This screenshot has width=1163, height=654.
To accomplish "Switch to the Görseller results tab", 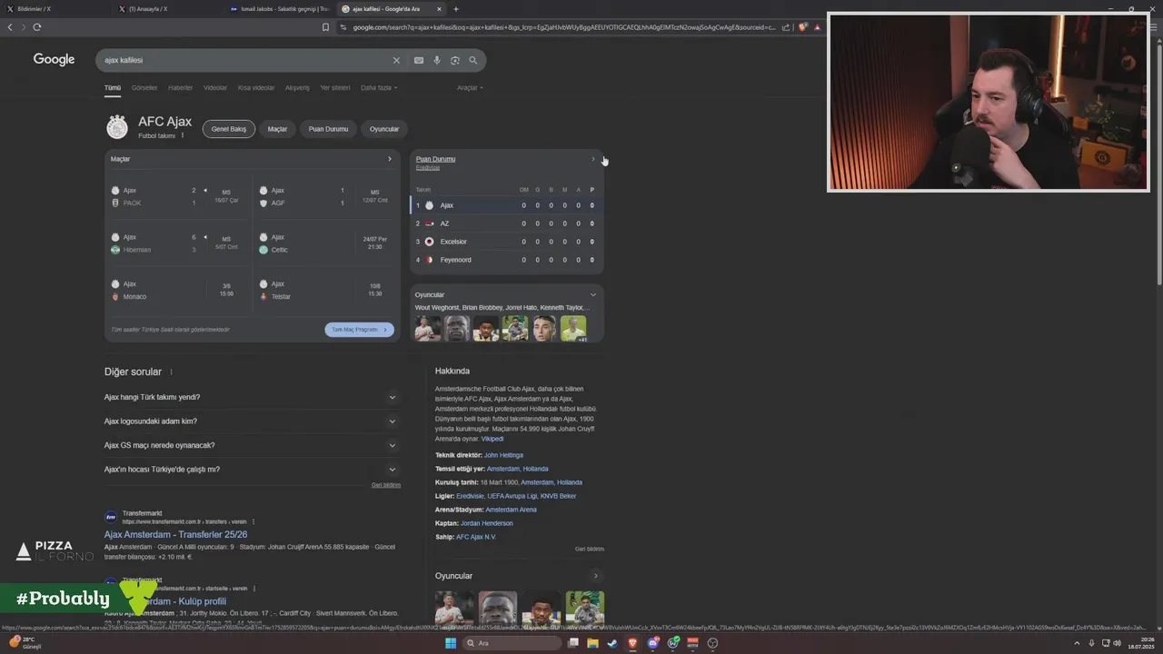I will point(144,88).
